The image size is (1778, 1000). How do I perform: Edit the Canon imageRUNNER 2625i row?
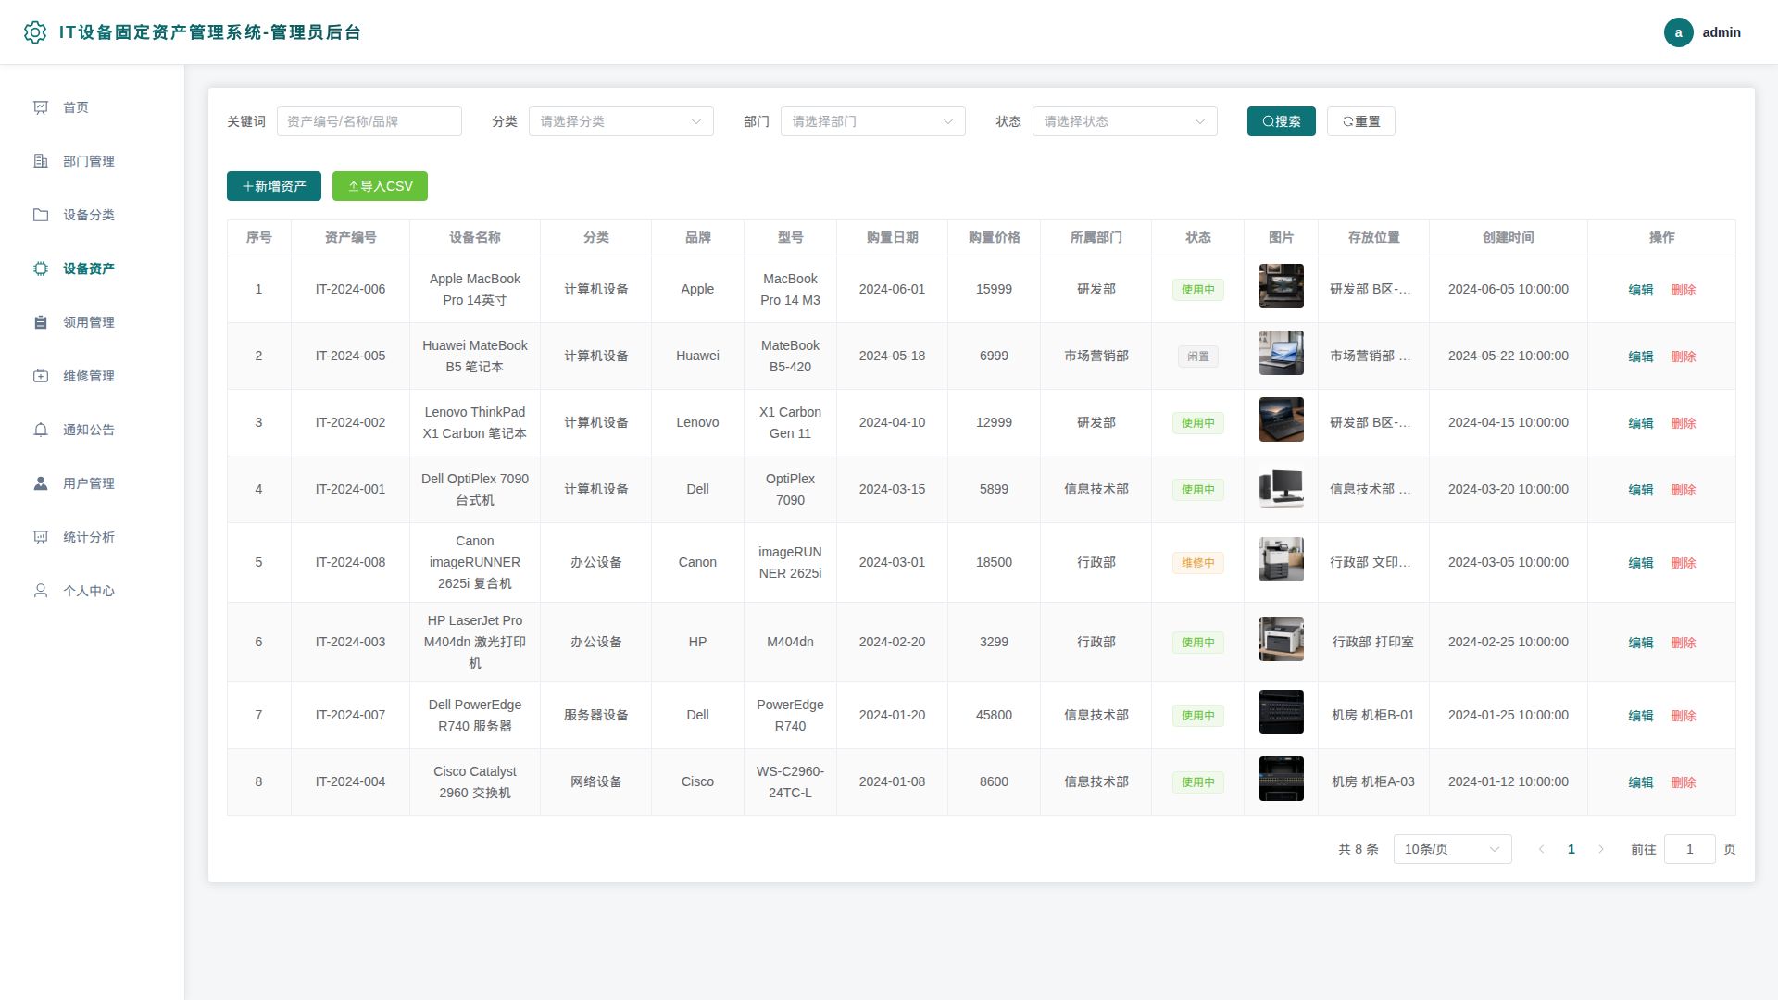click(x=1641, y=563)
